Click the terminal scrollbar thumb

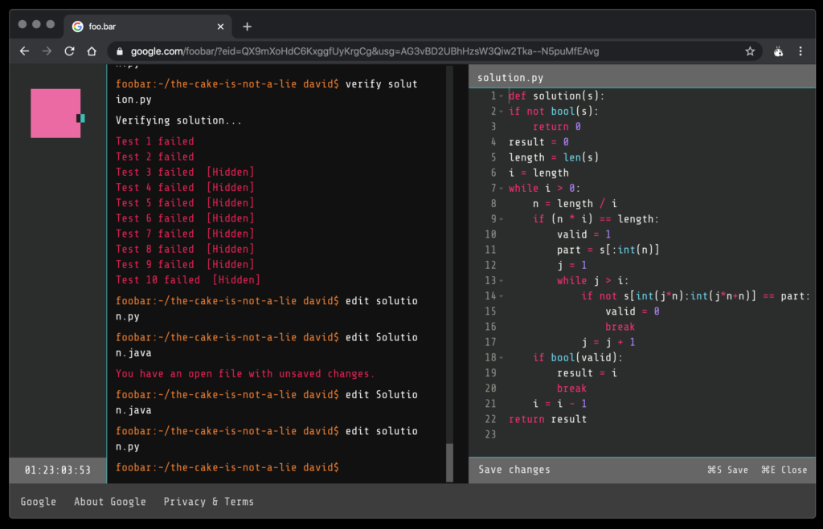click(449, 462)
